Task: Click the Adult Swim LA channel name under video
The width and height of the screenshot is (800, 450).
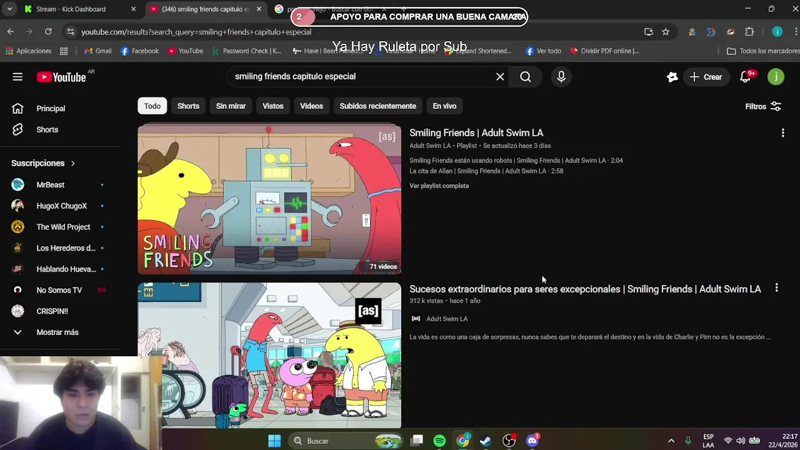Action: [x=447, y=319]
